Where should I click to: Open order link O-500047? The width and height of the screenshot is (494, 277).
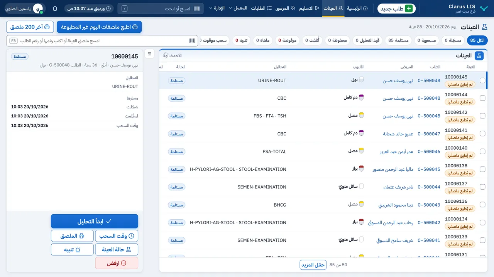click(x=429, y=134)
